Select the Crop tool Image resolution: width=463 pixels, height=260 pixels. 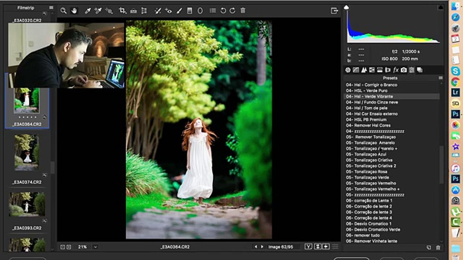[x=123, y=11]
